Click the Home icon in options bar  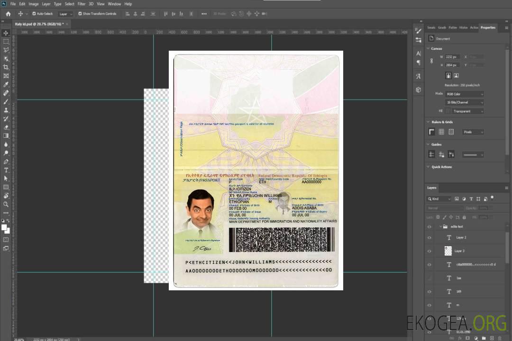[8, 14]
